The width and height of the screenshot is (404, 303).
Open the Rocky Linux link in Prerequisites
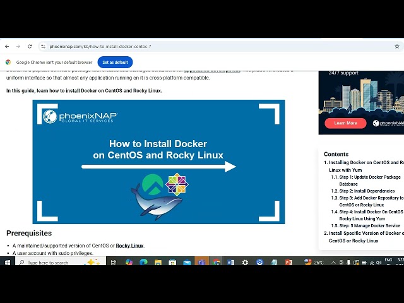click(129, 246)
